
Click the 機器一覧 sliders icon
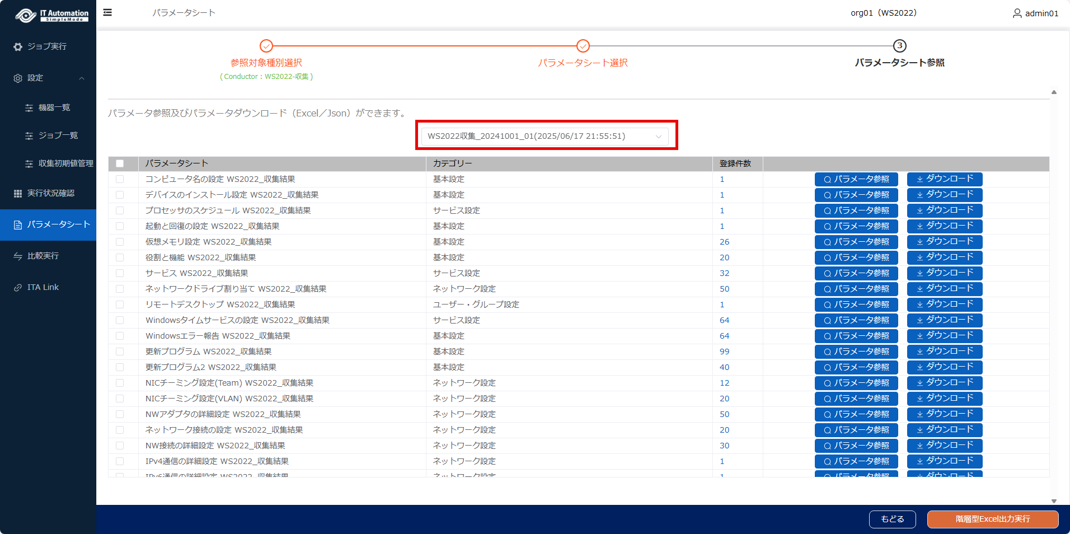pyautogui.click(x=29, y=108)
